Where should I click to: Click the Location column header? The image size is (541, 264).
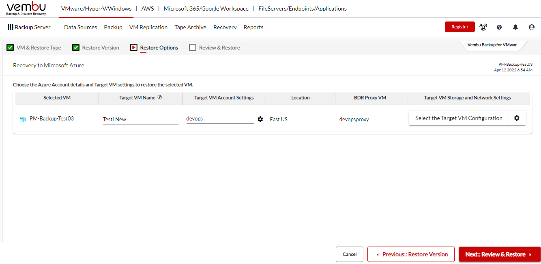(301, 98)
